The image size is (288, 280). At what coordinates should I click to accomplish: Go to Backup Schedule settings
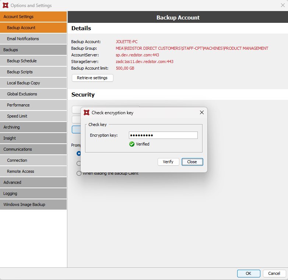click(x=33, y=61)
